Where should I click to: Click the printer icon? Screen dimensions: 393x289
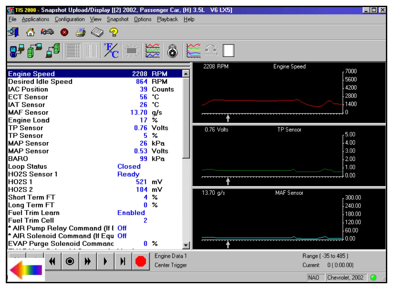80,32
